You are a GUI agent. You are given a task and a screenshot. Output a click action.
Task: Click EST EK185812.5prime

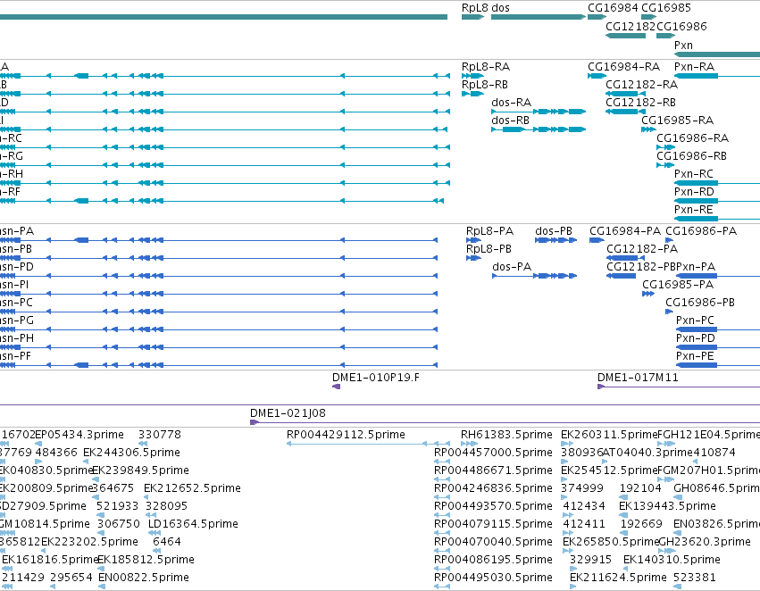coord(146,560)
